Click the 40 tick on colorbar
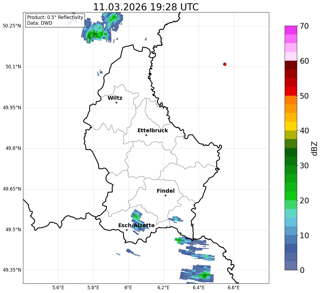This screenshot has width=321, height=293. (304, 131)
